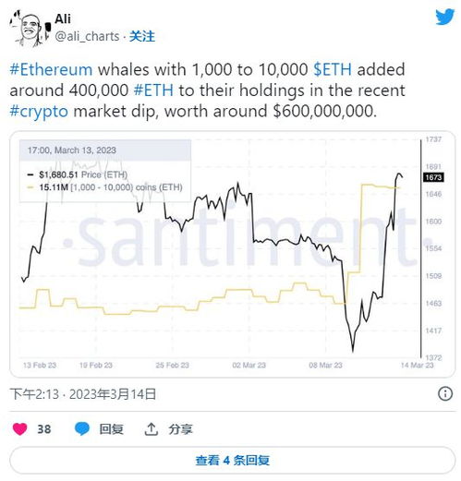
Task: Open the #crypto hashtag
Action: [39, 112]
